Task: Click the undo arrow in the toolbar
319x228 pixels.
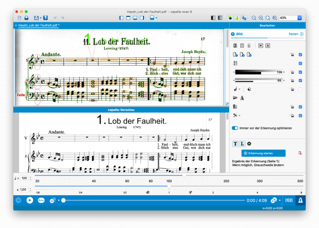Action: (x=56, y=18)
